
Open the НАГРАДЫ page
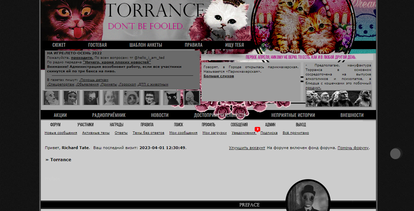(x=116, y=125)
